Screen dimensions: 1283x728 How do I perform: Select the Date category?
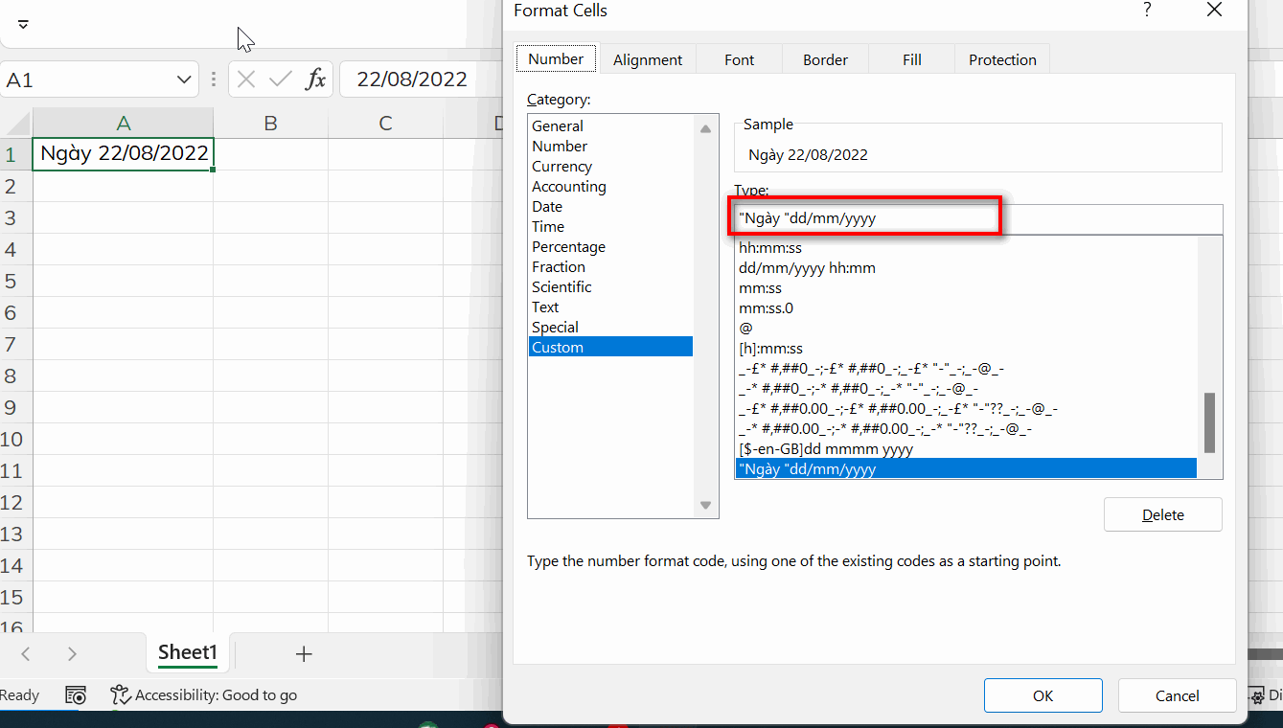(547, 207)
